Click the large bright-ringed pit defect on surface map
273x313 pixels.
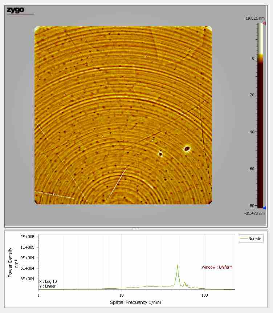click(187, 148)
